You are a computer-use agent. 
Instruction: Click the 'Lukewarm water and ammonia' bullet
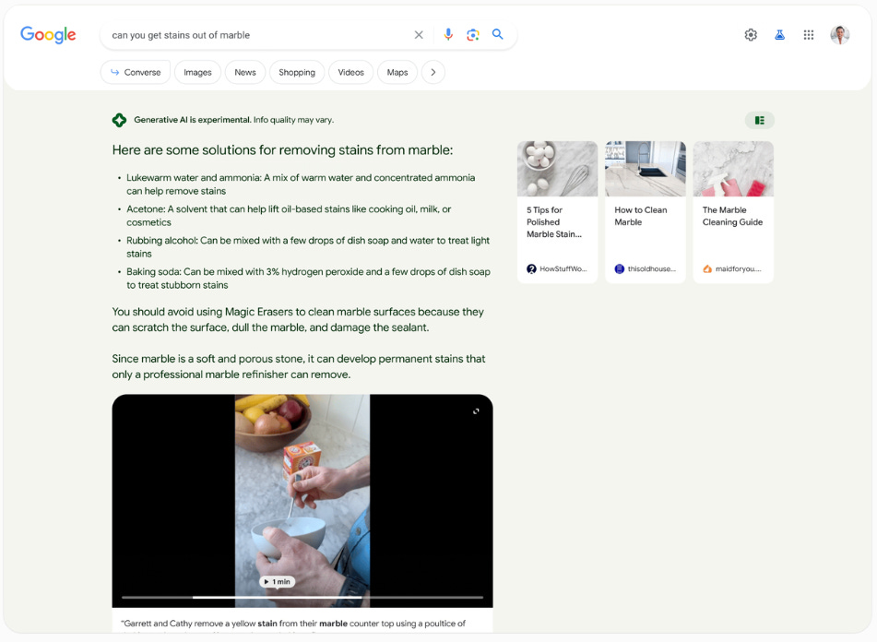click(x=301, y=184)
